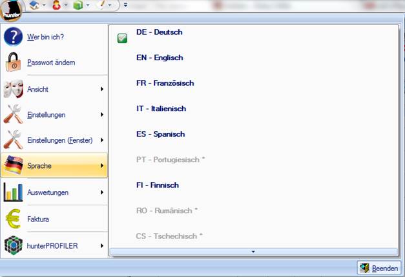Select FI - Finnisch from language list

click(157, 185)
